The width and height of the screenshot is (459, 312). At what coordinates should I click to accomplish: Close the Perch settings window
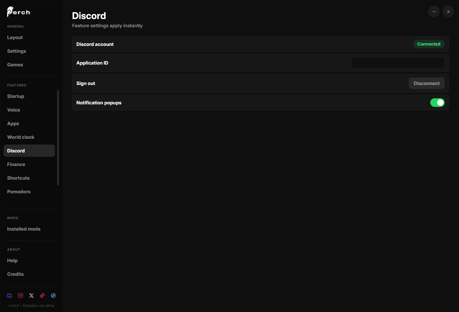(x=448, y=11)
